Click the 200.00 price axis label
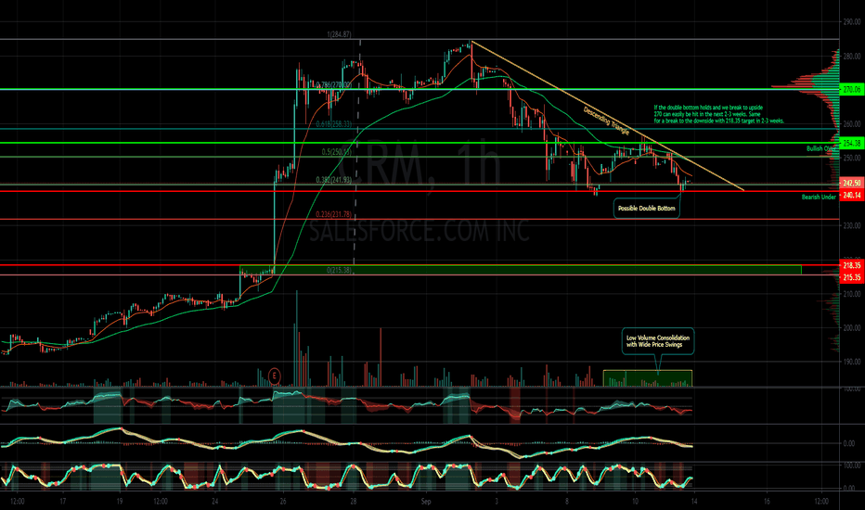The width and height of the screenshot is (865, 510). (x=852, y=328)
